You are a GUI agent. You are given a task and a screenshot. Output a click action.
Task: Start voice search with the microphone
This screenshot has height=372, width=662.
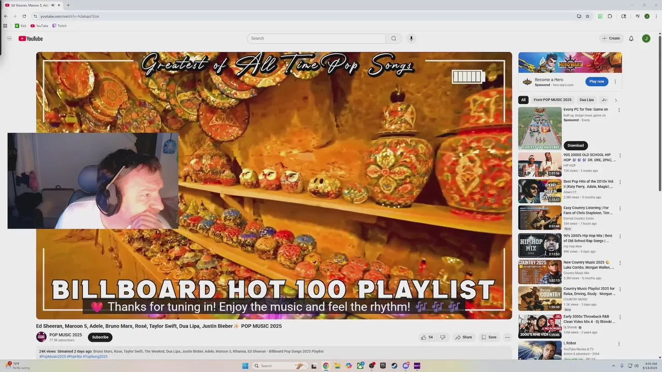point(411,38)
